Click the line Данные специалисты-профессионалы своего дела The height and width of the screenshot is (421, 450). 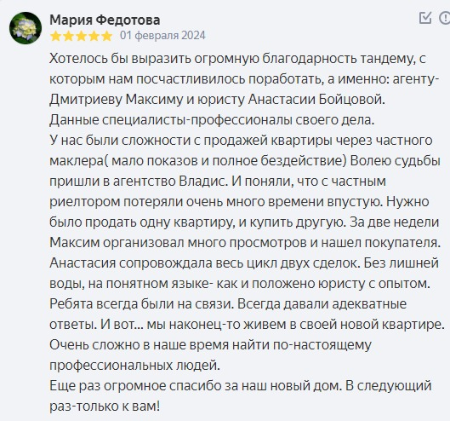point(212,120)
